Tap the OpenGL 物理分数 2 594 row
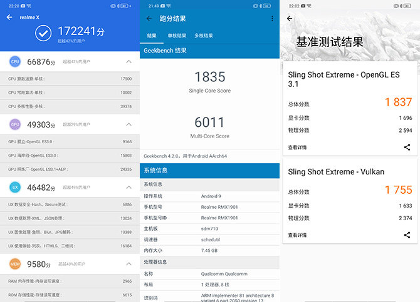Image resolution: width=420 pixels, height=302 pixels. tap(350, 131)
